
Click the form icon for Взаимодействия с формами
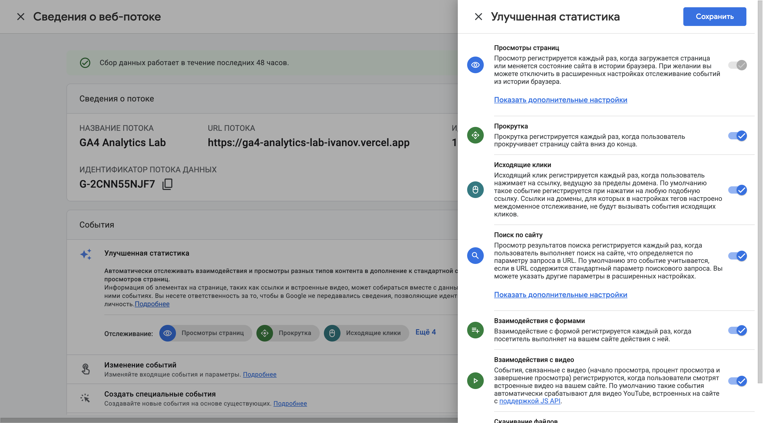click(475, 330)
